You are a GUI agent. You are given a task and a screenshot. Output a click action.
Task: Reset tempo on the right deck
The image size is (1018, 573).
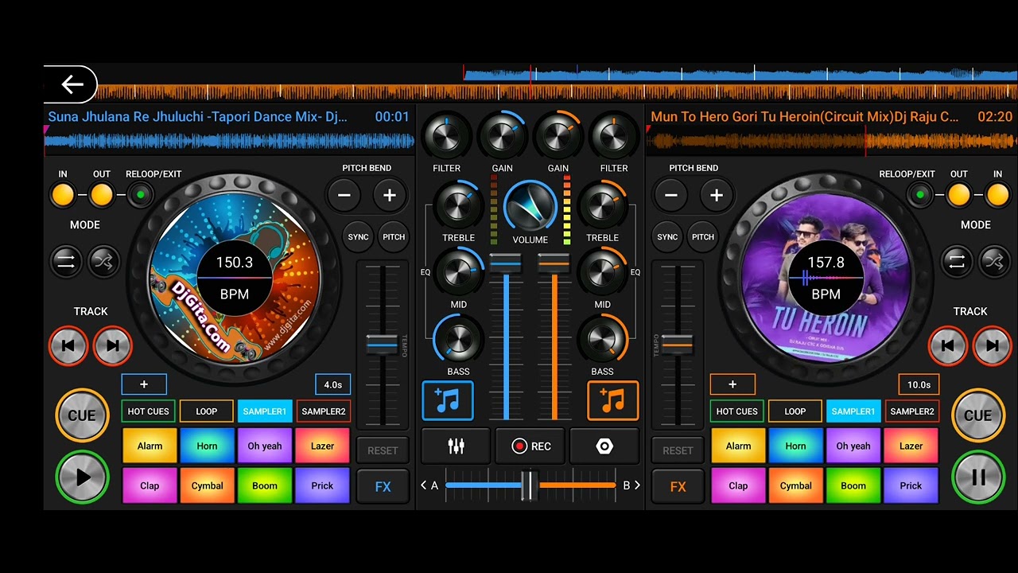pos(678,450)
